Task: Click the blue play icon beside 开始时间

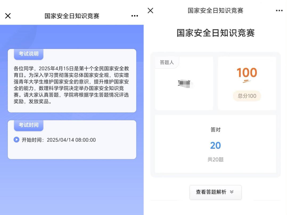Action: tap(17, 140)
